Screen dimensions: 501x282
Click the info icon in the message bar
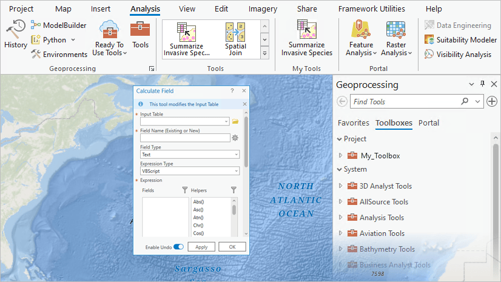[141, 104]
